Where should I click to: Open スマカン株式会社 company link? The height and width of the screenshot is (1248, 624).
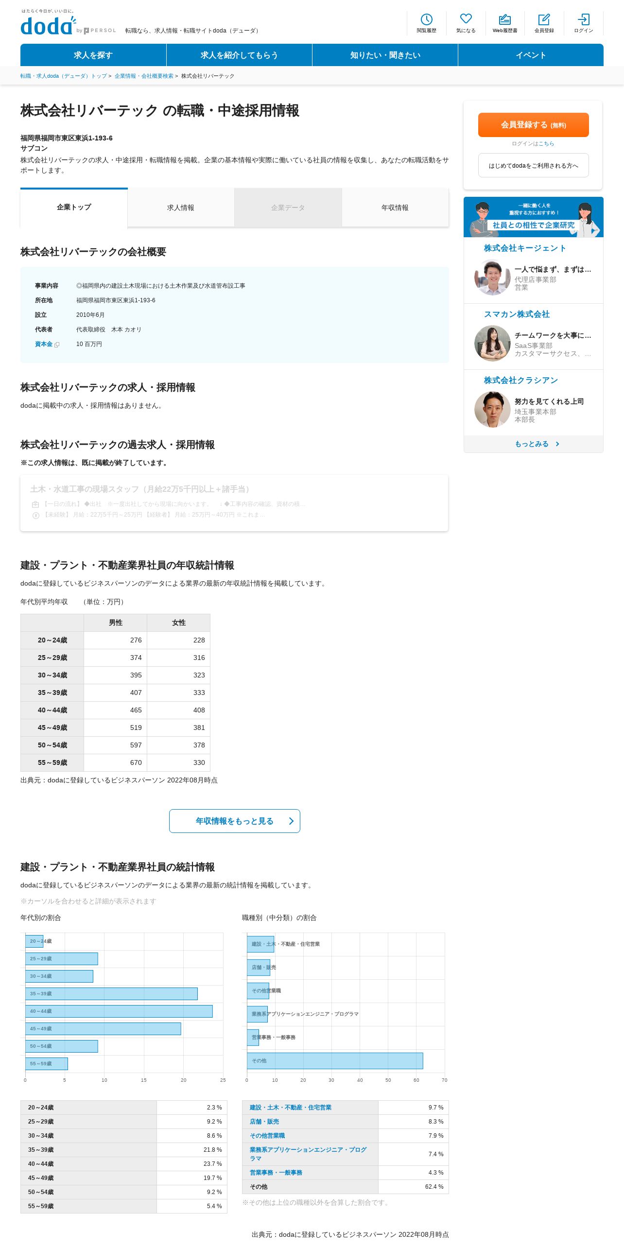517,314
